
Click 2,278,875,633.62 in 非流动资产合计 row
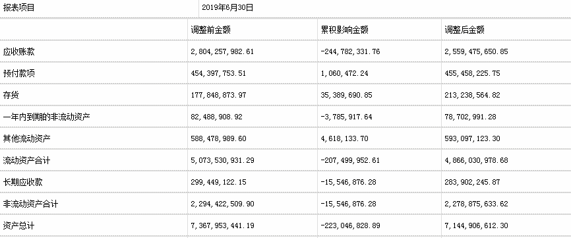476,204
